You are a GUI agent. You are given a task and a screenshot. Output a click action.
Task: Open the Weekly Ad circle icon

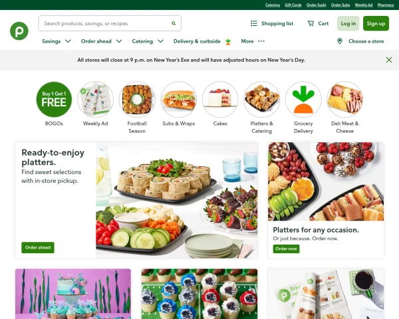point(95,100)
